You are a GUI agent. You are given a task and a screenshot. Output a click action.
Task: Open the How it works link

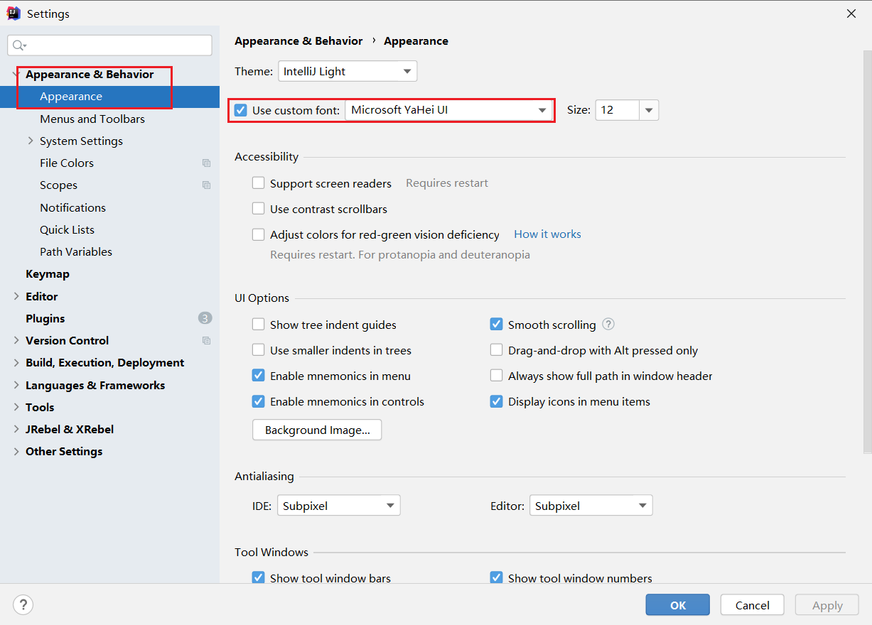[547, 234]
